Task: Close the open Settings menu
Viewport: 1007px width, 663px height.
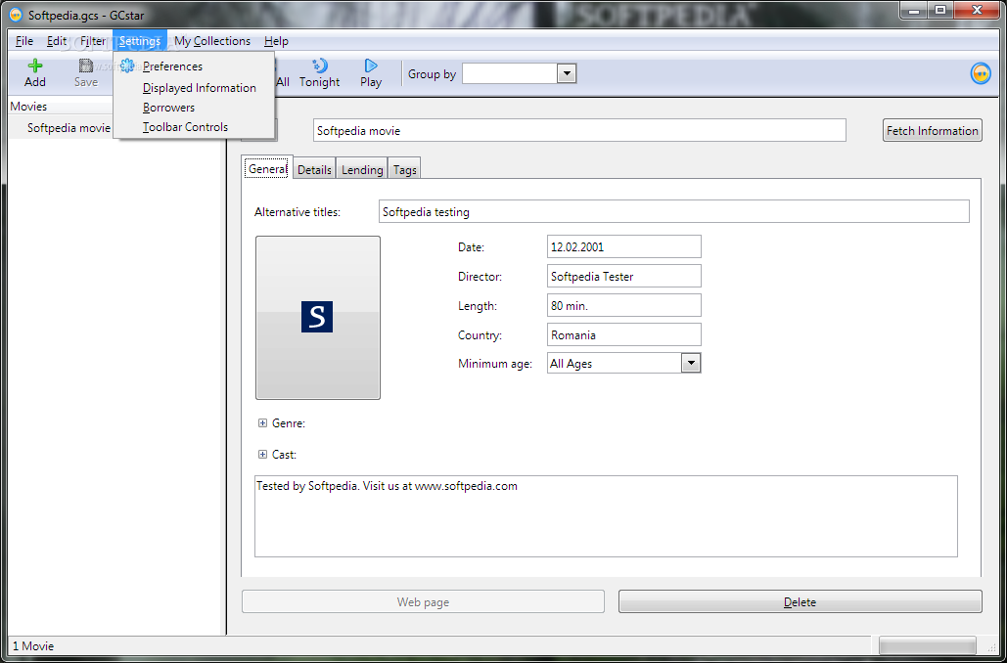Action: click(139, 41)
